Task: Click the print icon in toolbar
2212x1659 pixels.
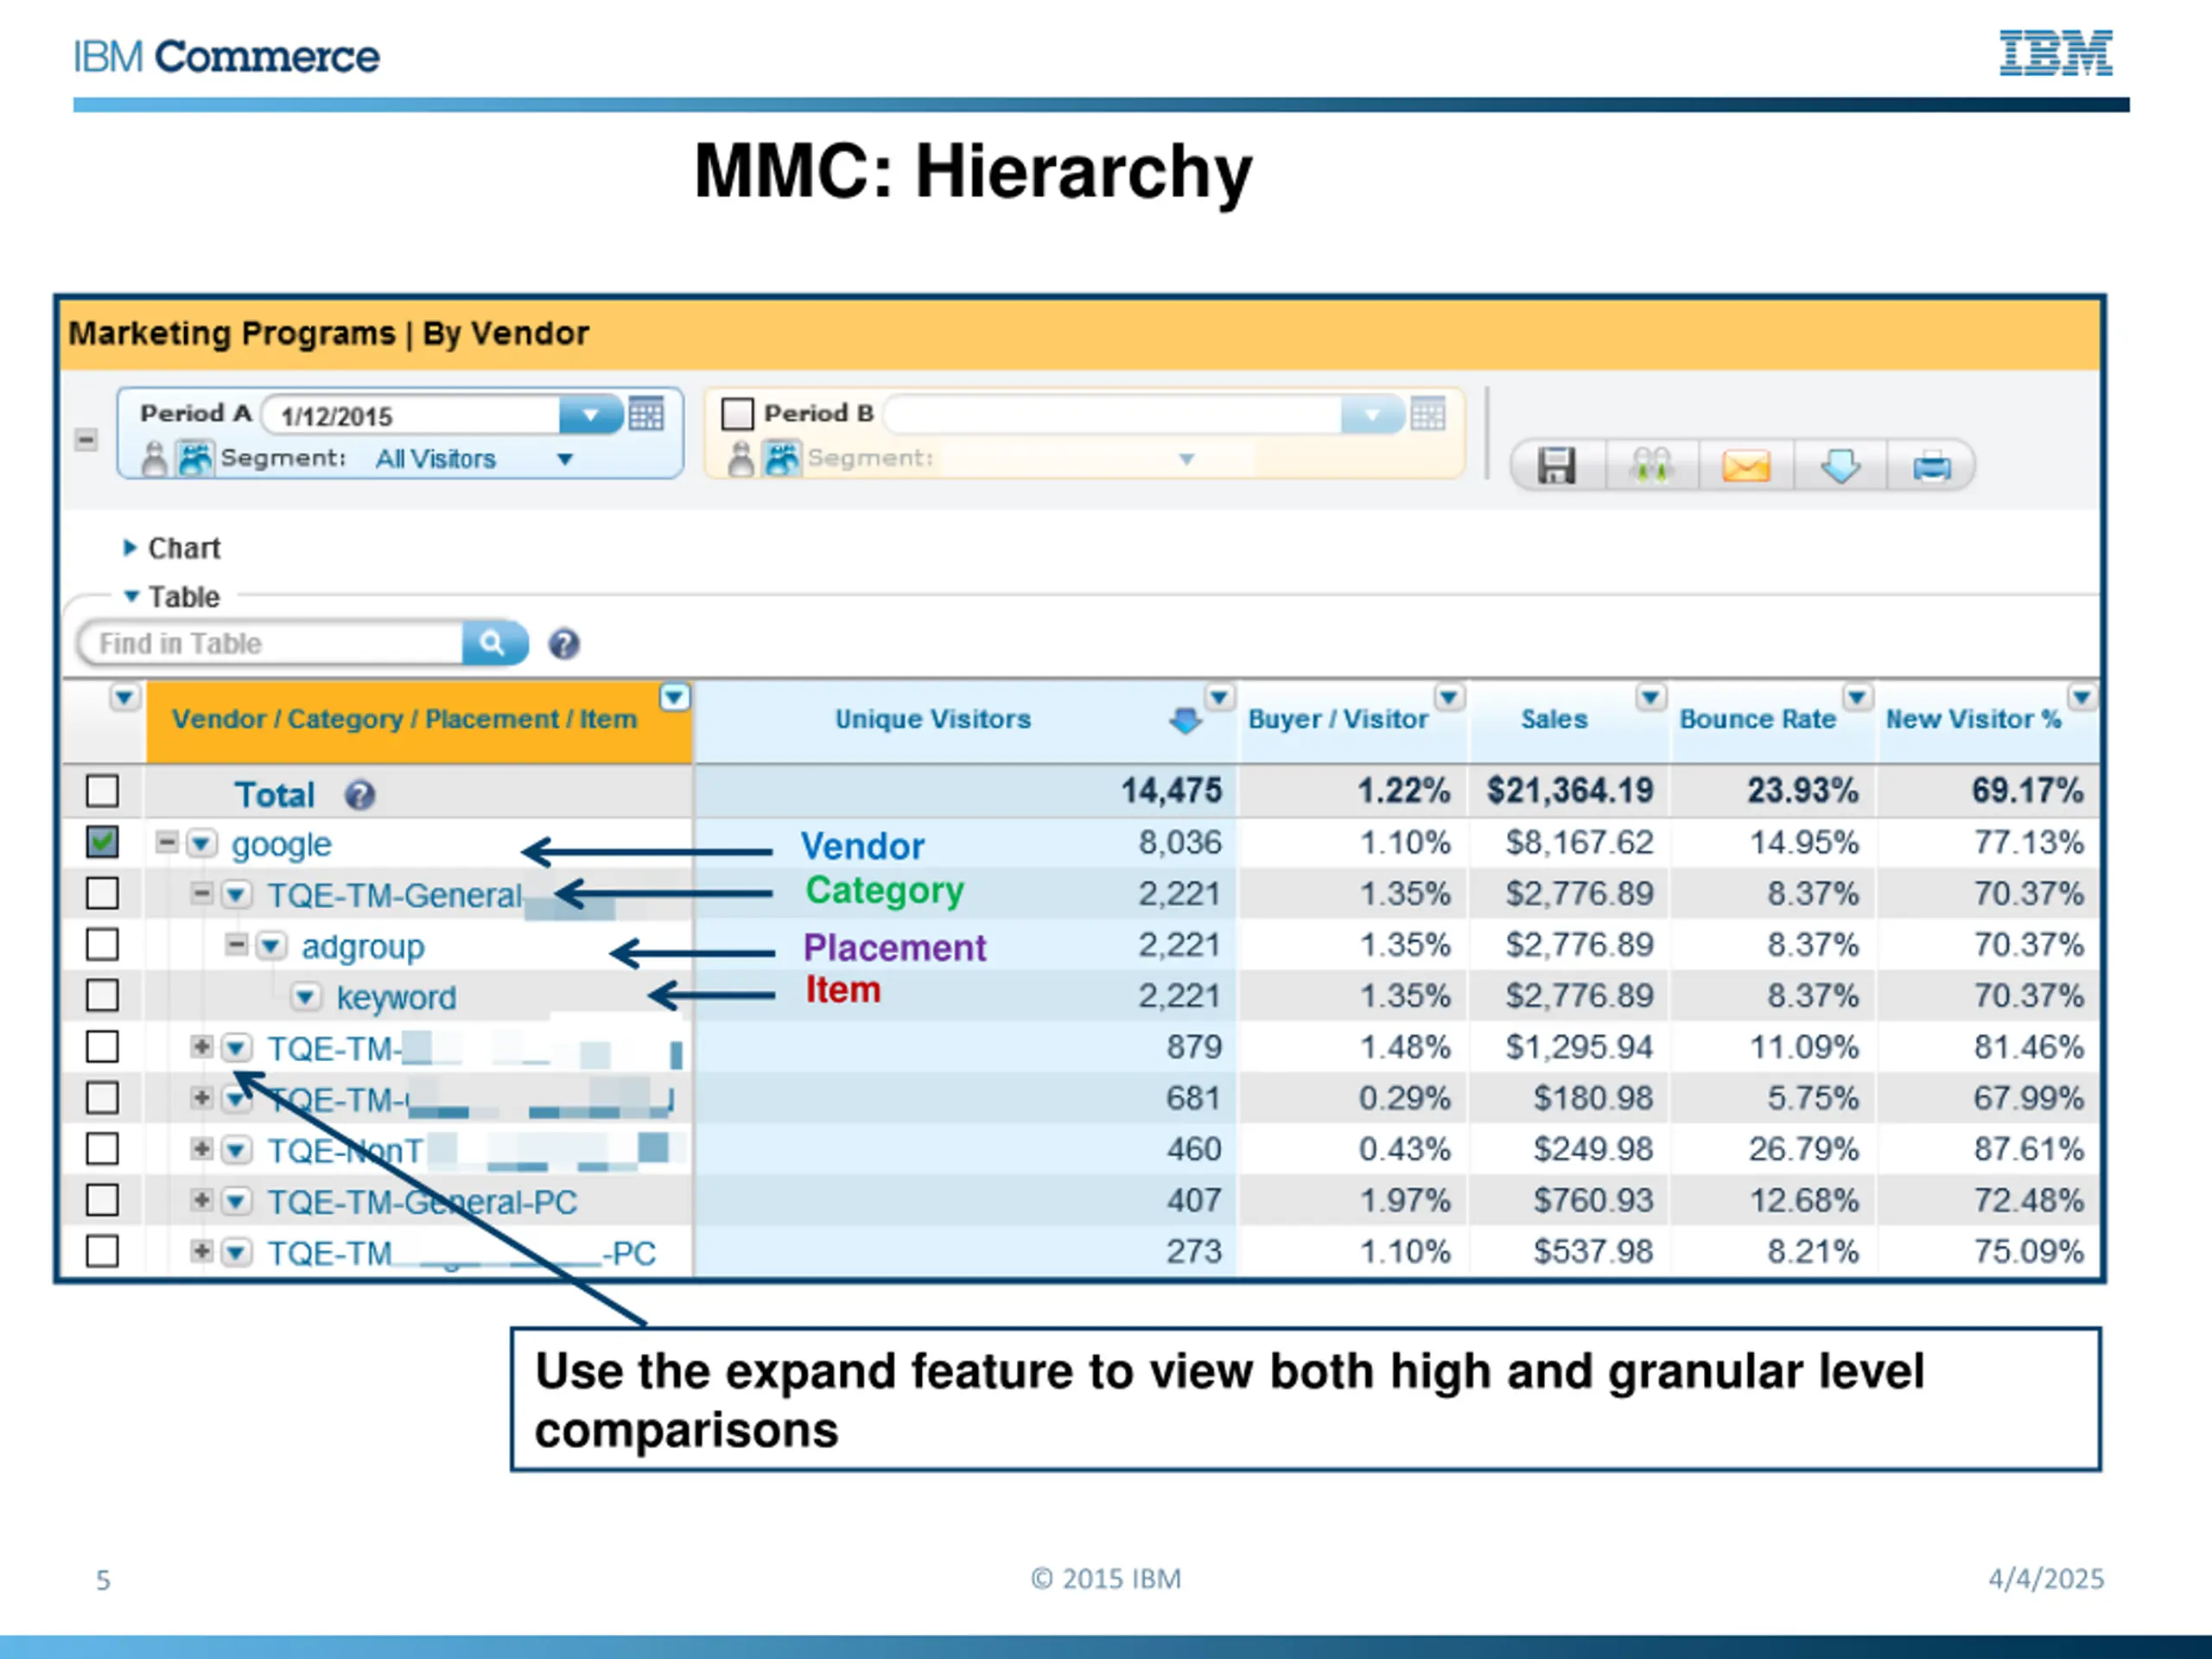Action: coord(1931,466)
